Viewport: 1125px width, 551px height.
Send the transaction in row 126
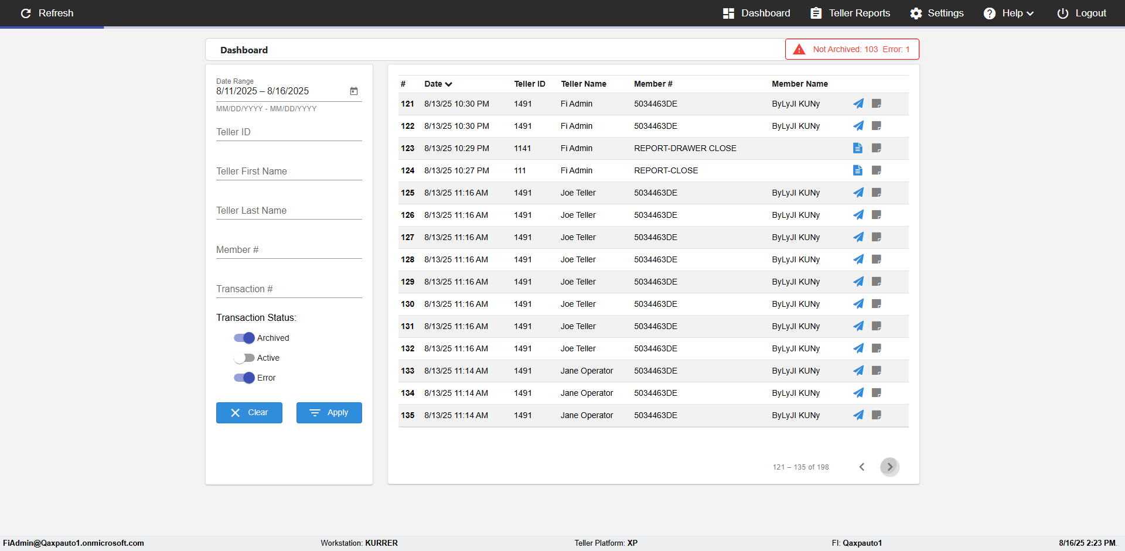click(858, 215)
